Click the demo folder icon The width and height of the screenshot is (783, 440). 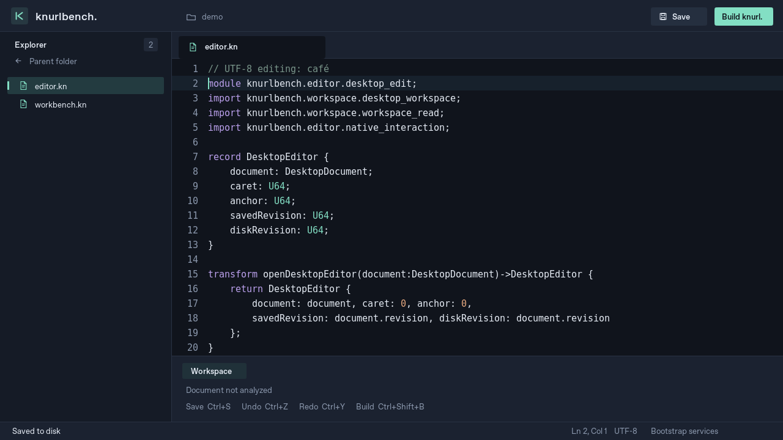click(x=191, y=17)
